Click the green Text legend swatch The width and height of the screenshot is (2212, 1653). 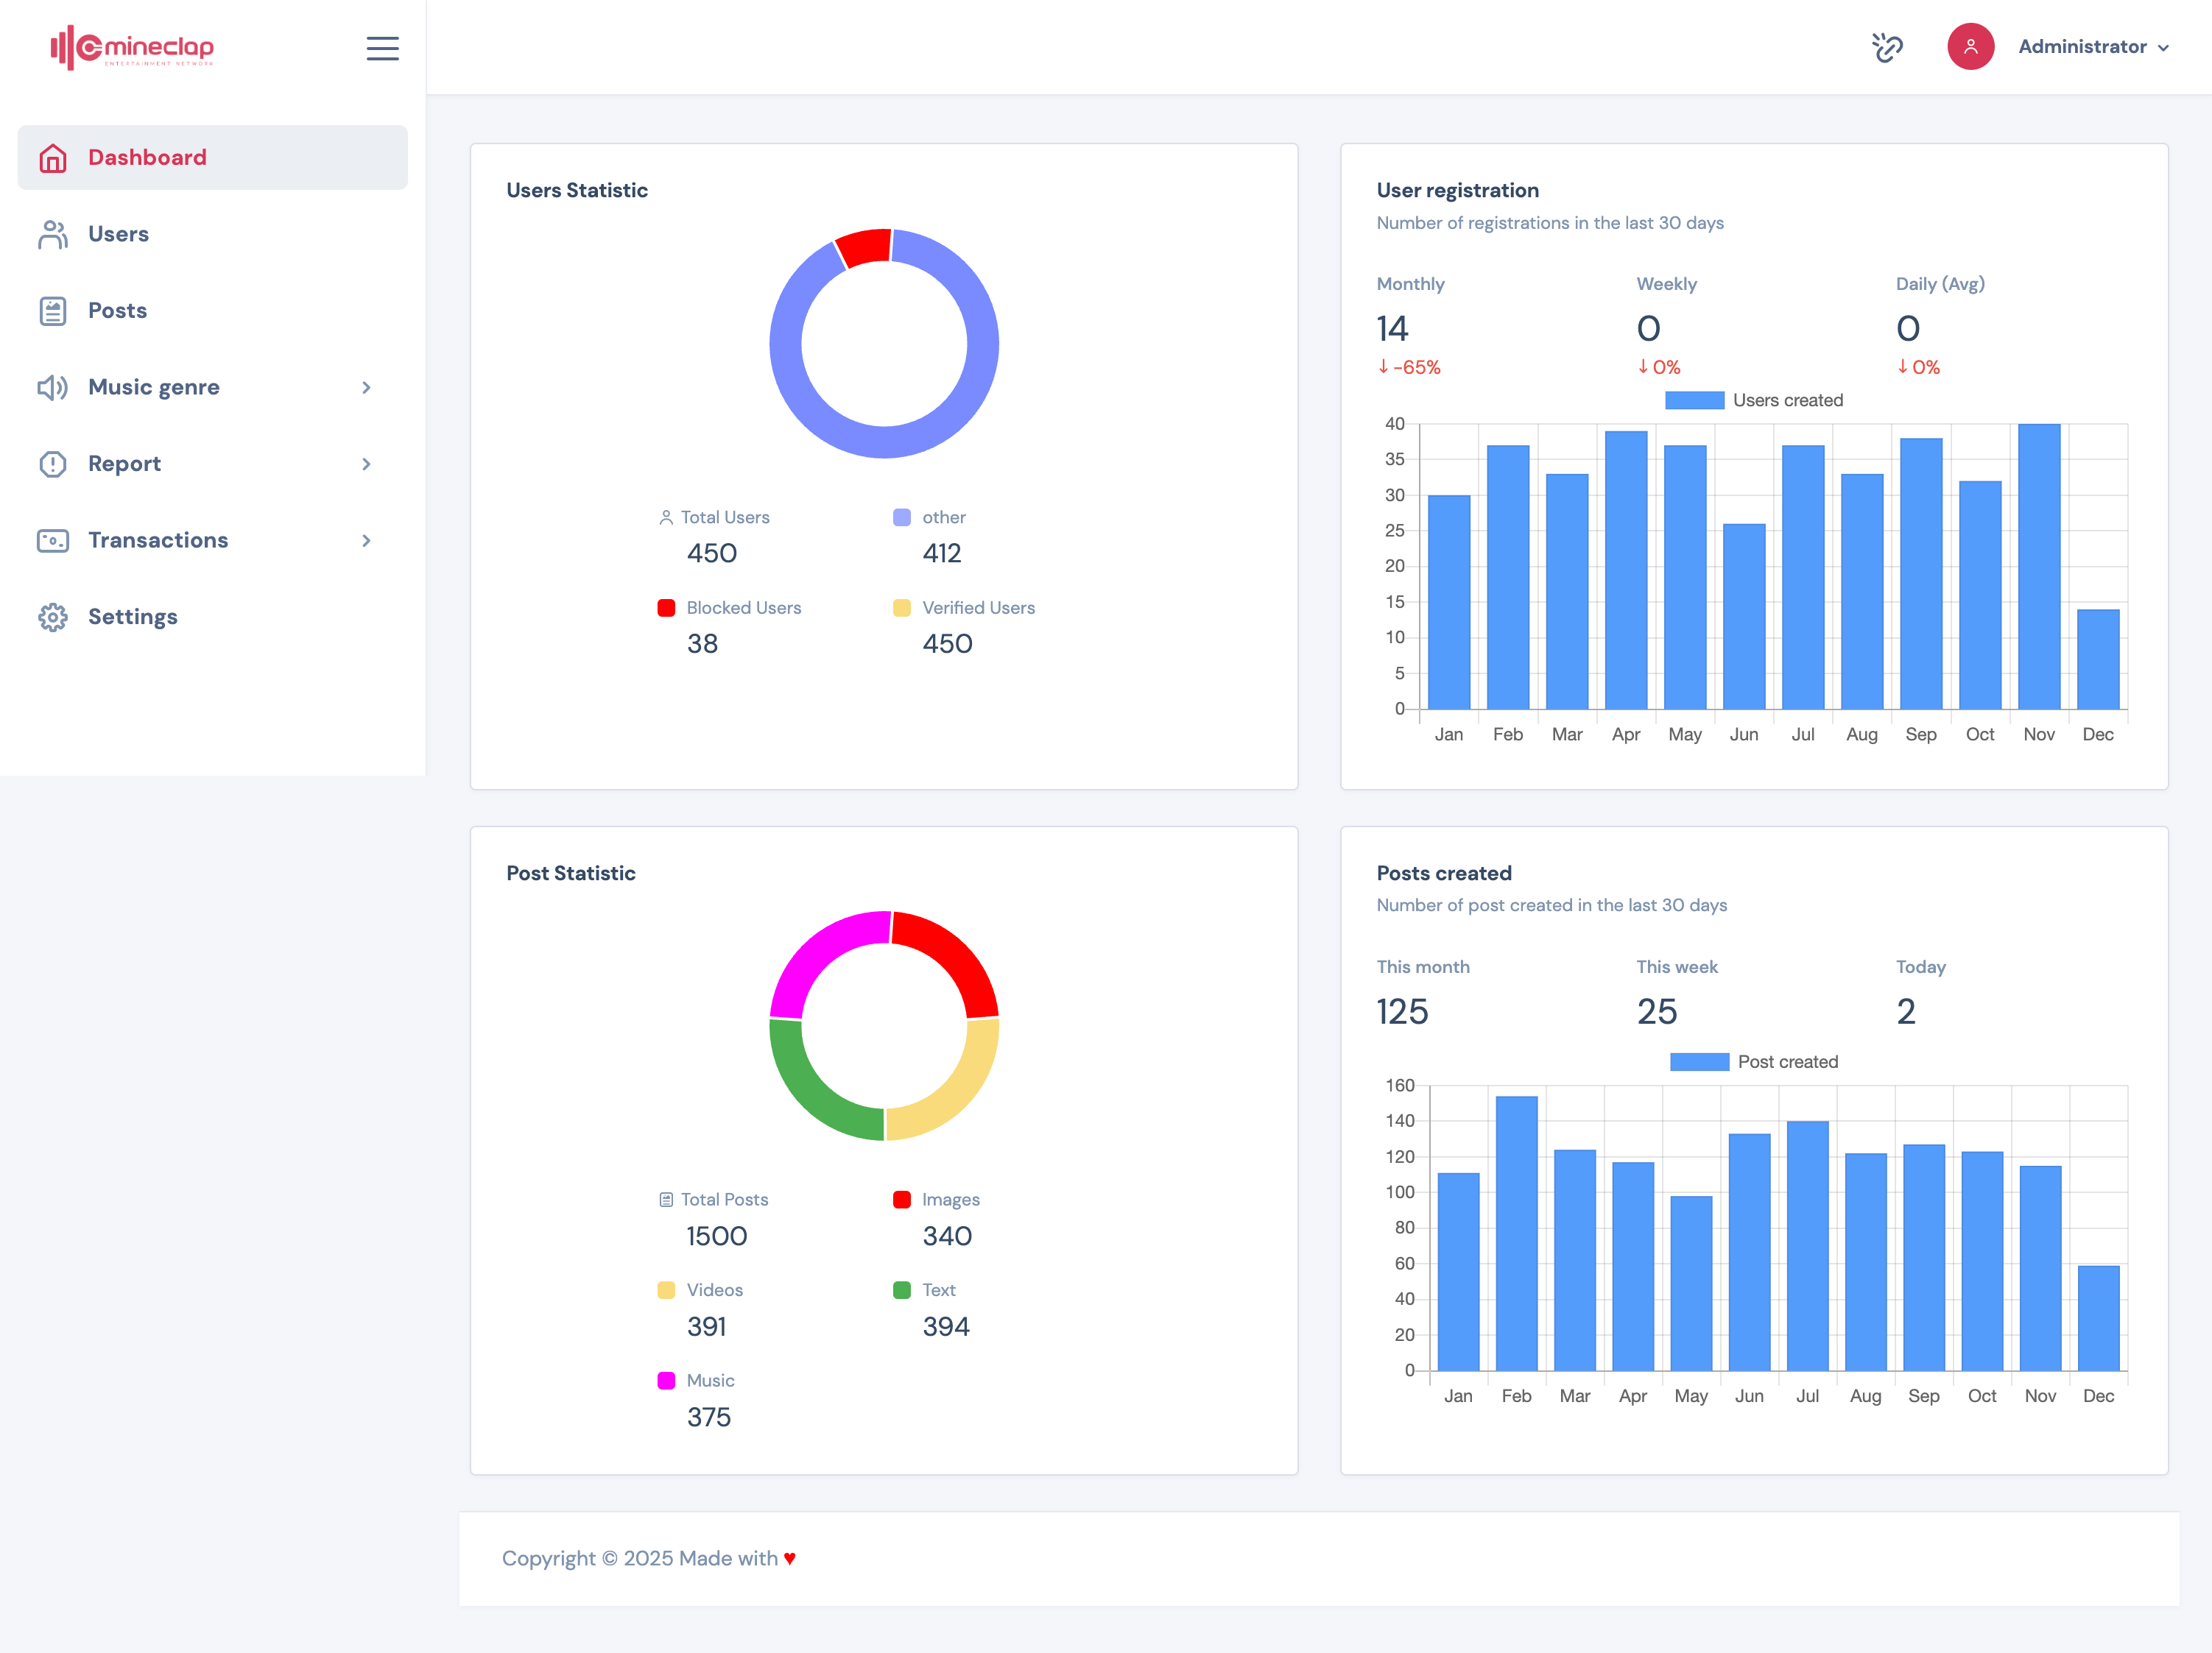[x=901, y=1290]
